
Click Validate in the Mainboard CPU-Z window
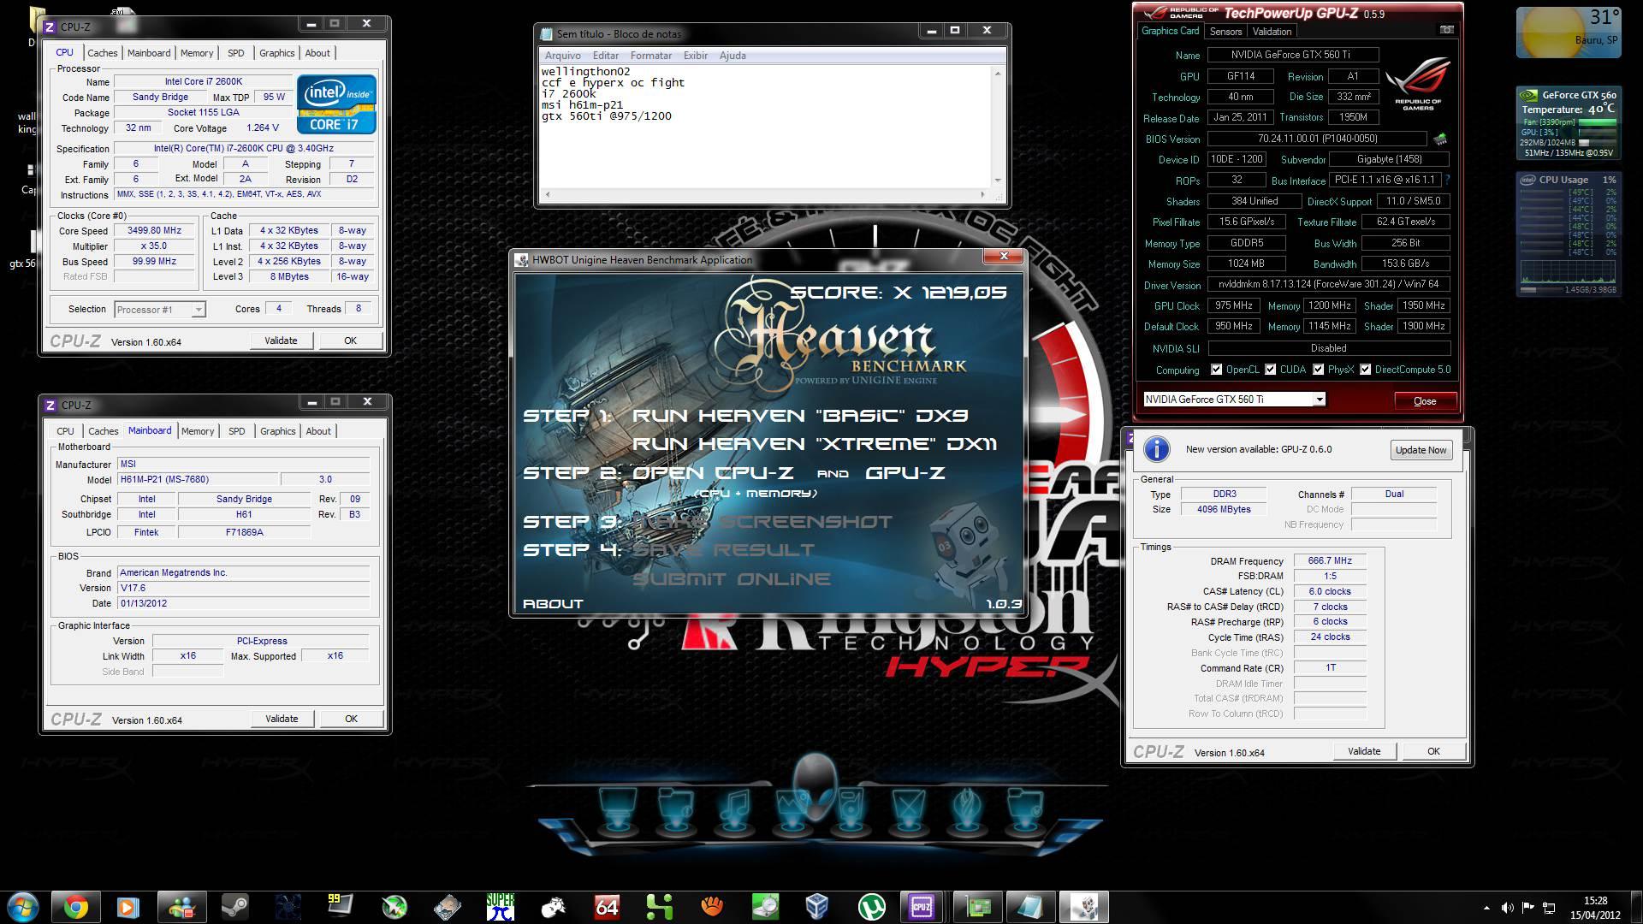click(282, 719)
